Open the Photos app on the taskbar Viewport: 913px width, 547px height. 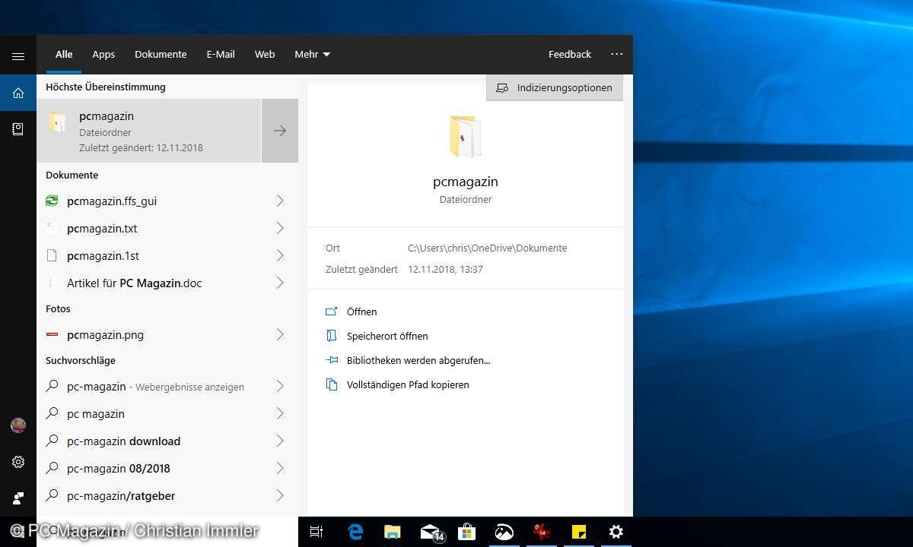[x=504, y=532]
